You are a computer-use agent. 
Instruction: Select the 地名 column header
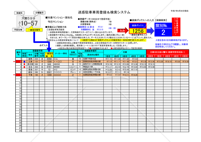point(30,55)
